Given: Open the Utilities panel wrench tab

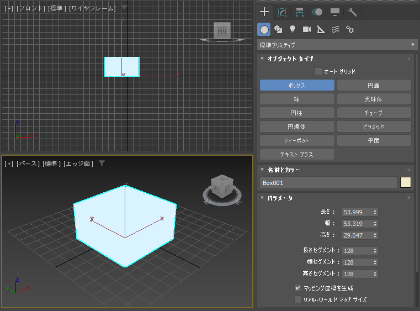Looking at the screenshot, I should (353, 12).
